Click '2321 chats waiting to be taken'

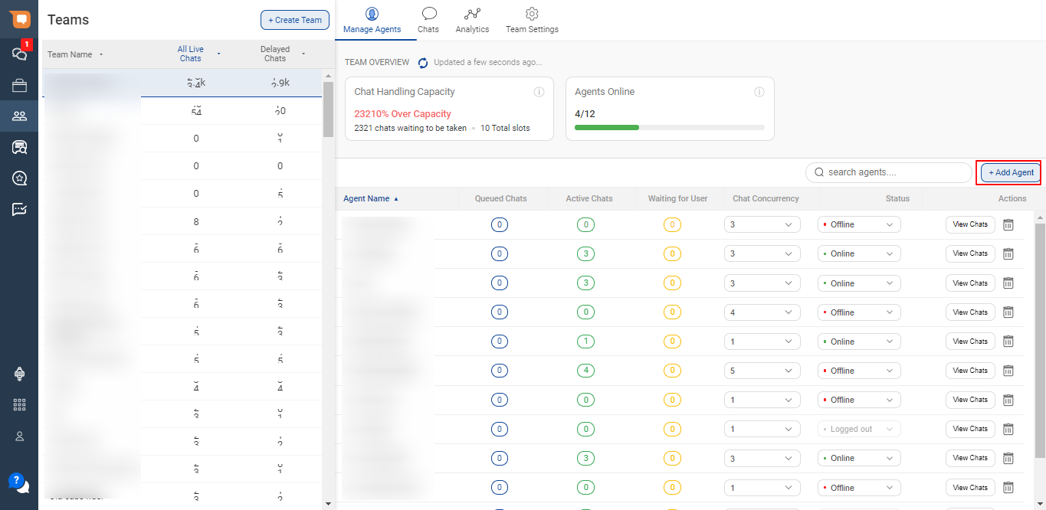[x=410, y=129]
